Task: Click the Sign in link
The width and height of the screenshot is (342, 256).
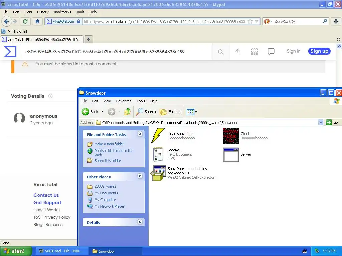Action: (x=294, y=51)
